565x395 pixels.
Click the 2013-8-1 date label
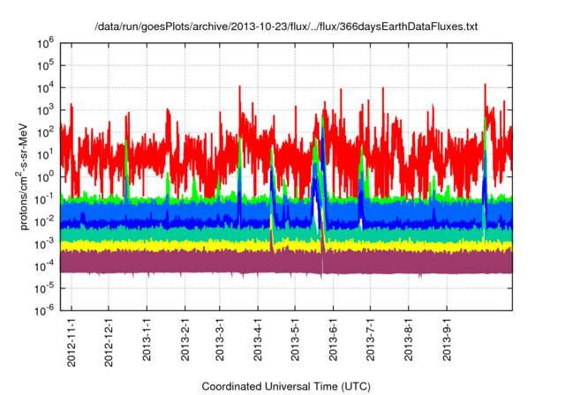[408, 339]
